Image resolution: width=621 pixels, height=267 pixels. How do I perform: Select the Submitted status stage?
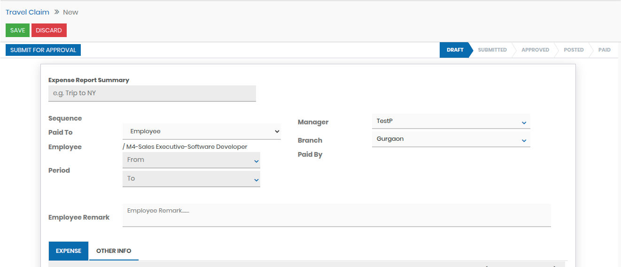point(492,50)
